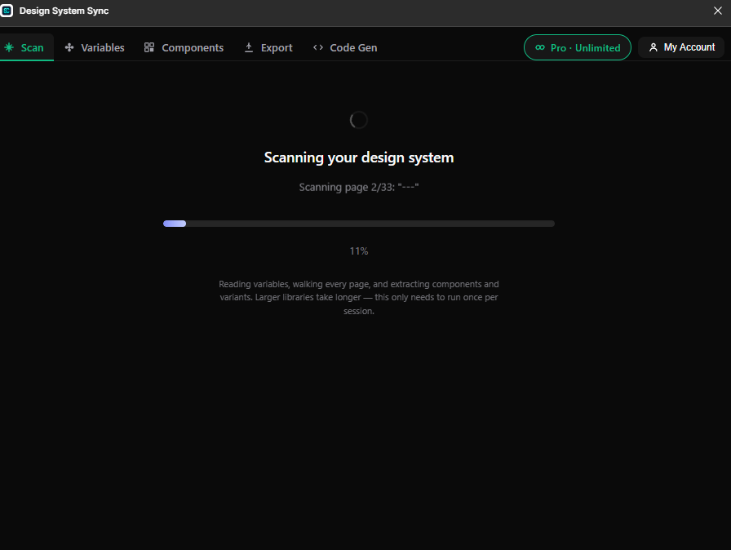Click the 11% progress value
The width and height of the screenshot is (731, 550).
(x=359, y=251)
